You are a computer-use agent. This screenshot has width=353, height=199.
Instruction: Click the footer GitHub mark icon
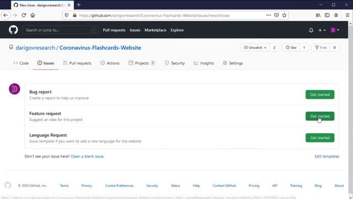[x=8, y=185]
